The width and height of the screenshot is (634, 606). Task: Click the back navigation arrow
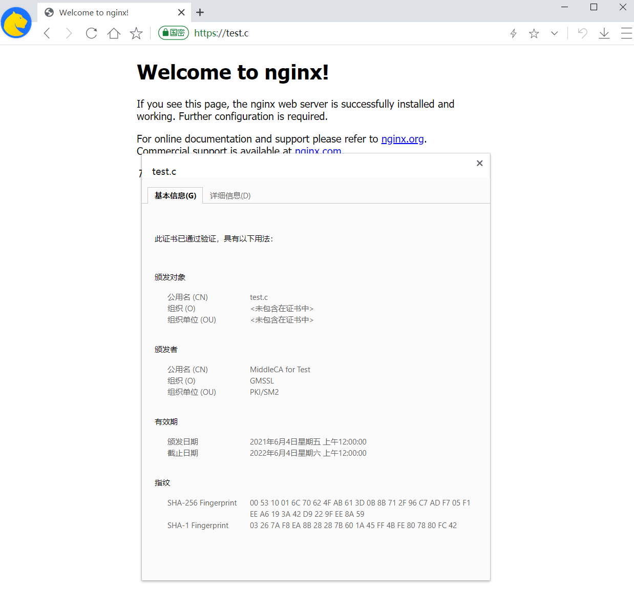[47, 33]
